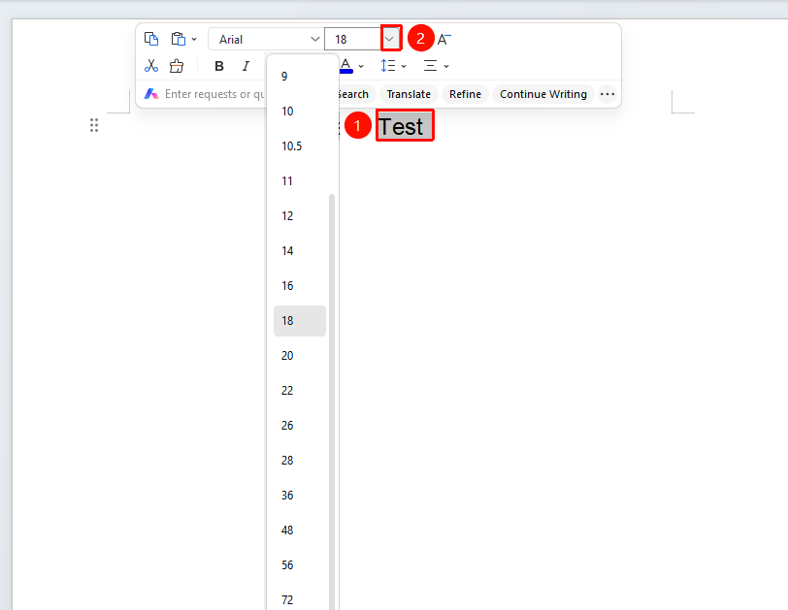Open the more options ellipsis
Screen dimensions: 788x610
[607, 94]
